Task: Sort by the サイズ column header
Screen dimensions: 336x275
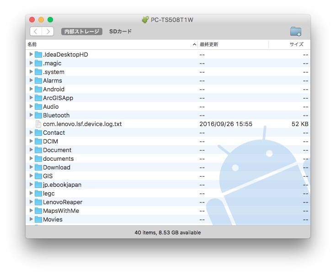Action: [289, 44]
